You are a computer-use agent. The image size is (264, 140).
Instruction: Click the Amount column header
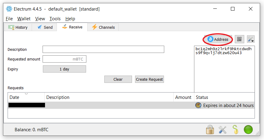point(183,97)
